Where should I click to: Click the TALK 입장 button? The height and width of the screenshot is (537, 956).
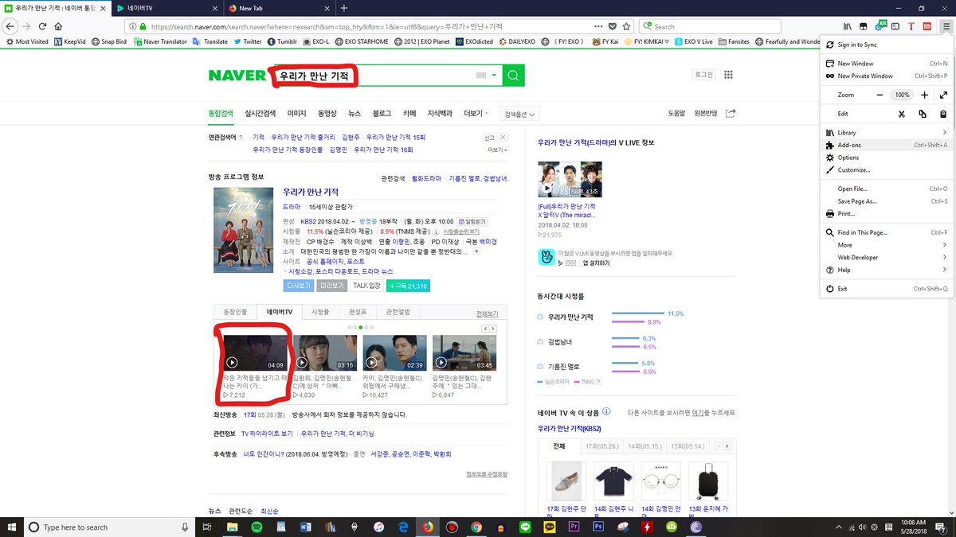[x=367, y=286]
